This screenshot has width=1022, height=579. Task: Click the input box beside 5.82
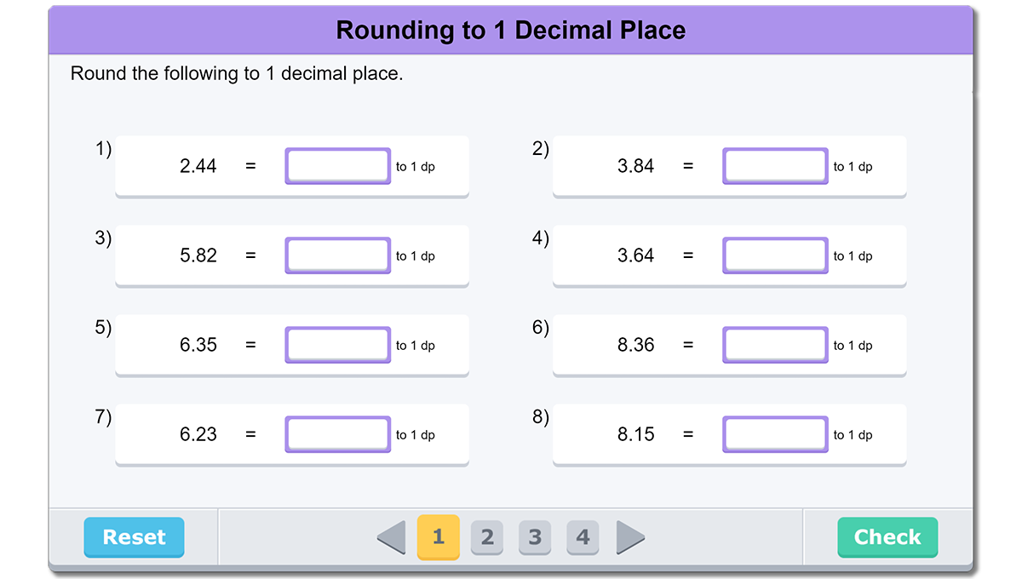[x=338, y=255]
